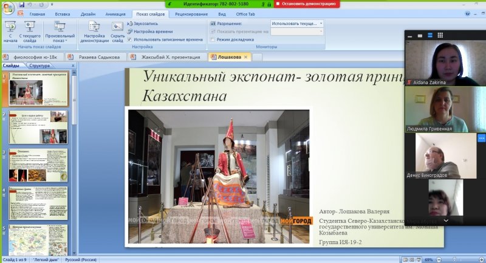This screenshot has width=486, height=263.
Task: Click the Undo arrow in Quick Access toolbar
Action: click(x=30, y=5)
